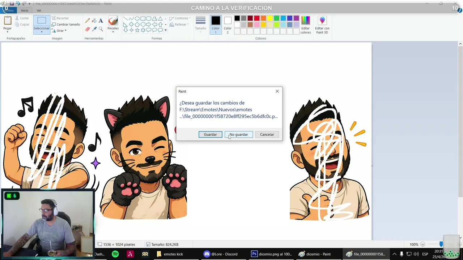Pick the red color swatch
This screenshot has height=260, width=463.
click(257, 18)
